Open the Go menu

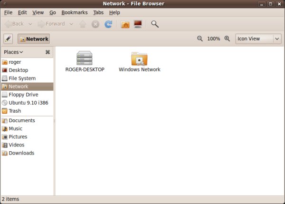point(53,12)
